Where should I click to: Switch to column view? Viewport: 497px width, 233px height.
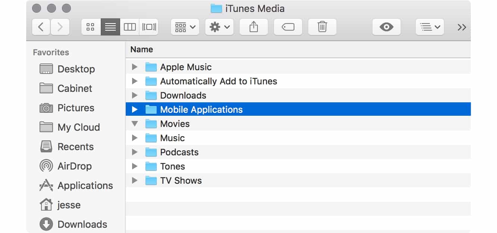pyautogui.click(x=129, y=27)
